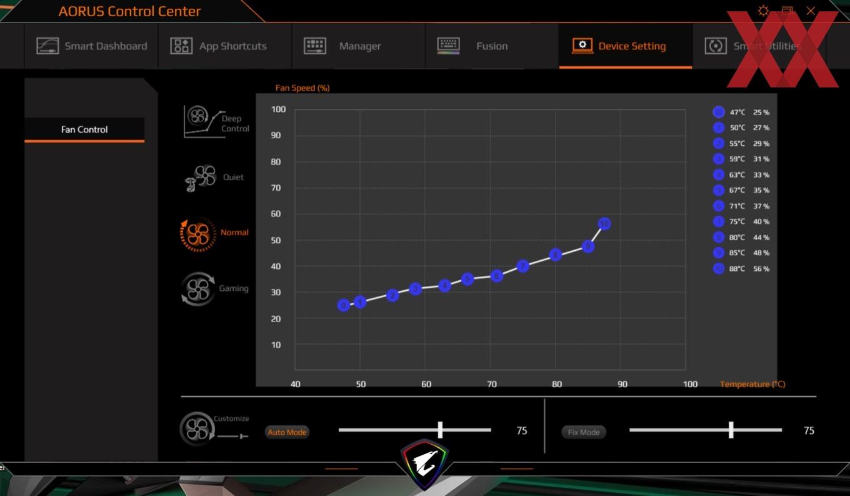Click the legend dot for 59°C 31%
The image size is (850, 496).
[719, 159]
